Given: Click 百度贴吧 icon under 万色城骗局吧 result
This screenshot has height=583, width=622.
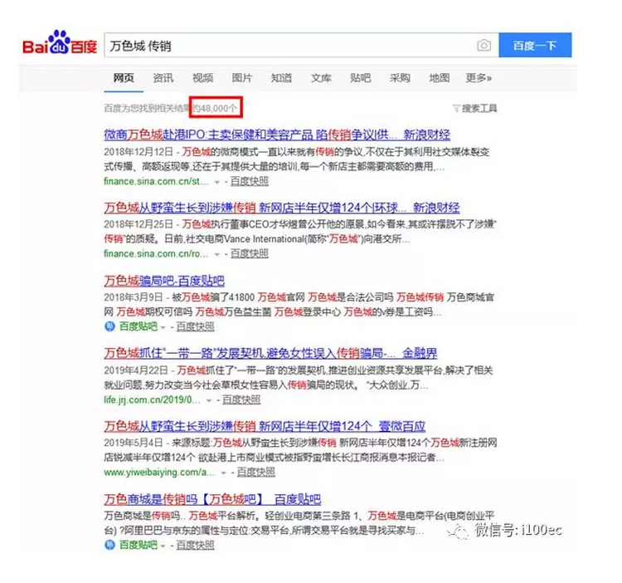Looking at the screenshot, I should coord(110,326).
